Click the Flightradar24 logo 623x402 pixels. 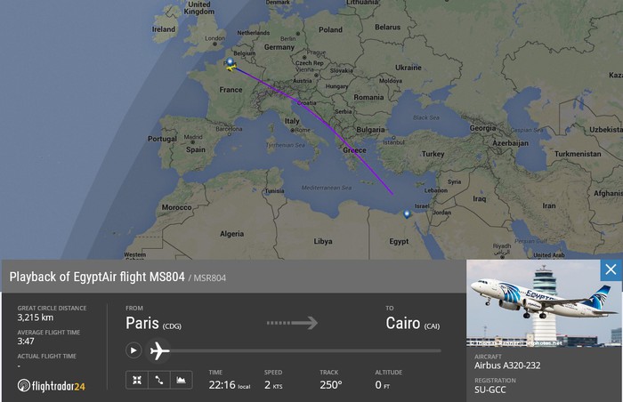click(52, 386)
